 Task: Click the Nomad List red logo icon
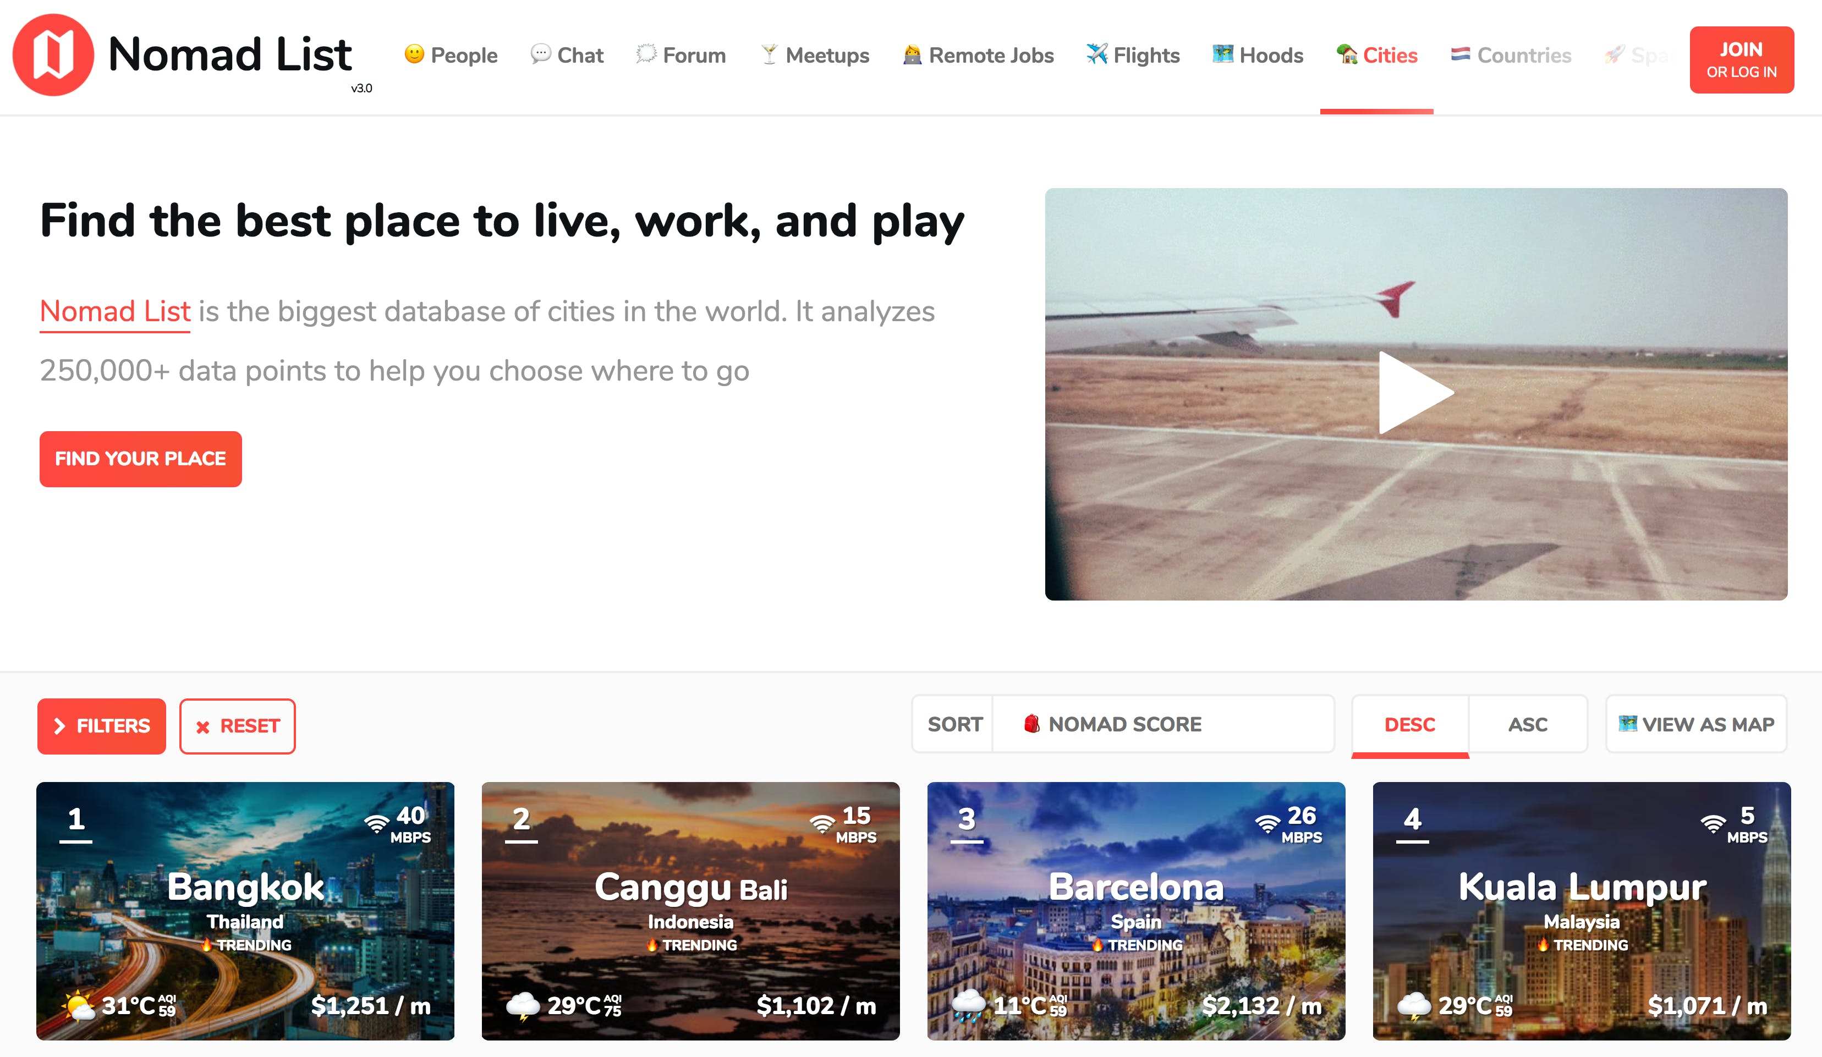click(53, 55)
